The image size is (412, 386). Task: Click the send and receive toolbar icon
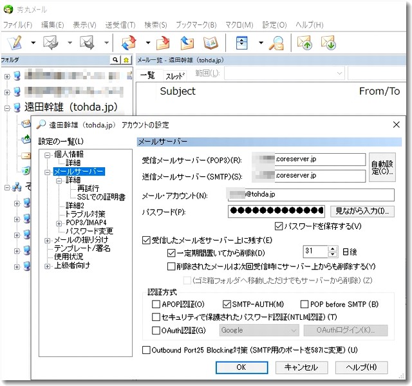(x=128, y=44)
